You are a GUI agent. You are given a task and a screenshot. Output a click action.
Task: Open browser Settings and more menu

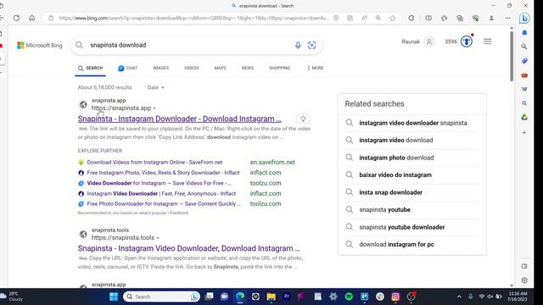(507, 18)
